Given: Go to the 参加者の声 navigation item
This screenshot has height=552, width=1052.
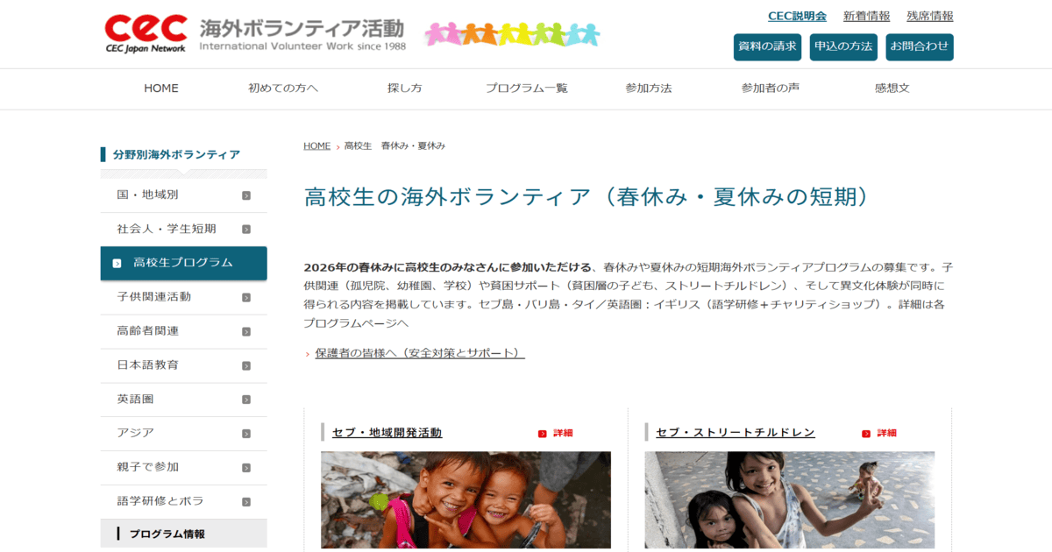Looking at the screenshot, I should coord(770,88).
